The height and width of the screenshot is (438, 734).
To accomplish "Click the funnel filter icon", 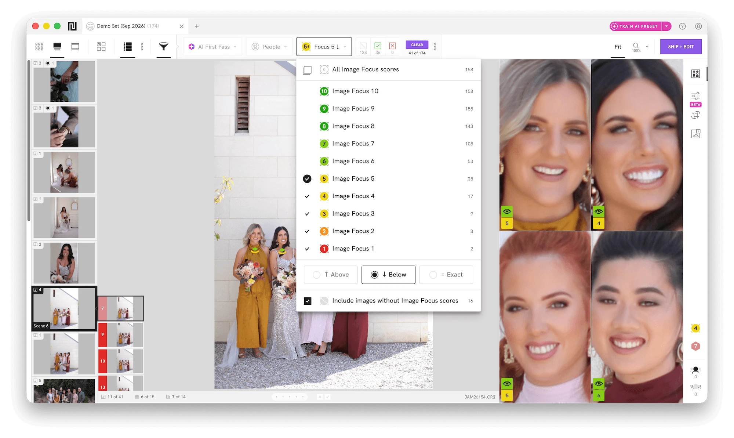I will 164,47.
